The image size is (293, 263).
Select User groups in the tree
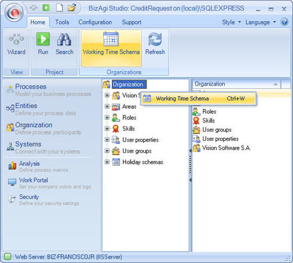(x=137, y=151)
